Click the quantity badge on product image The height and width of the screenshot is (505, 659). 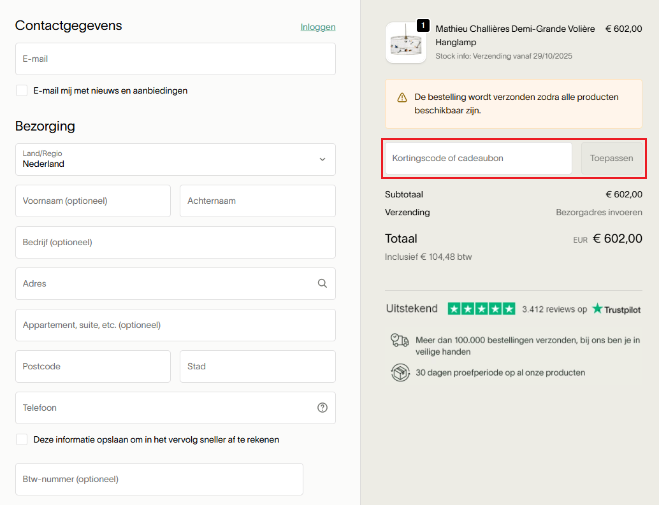point(423,25)
